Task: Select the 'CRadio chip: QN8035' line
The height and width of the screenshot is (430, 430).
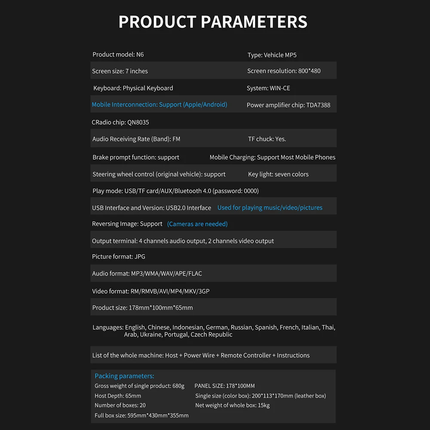Action: pyautogui.click(x=120, y=122)
